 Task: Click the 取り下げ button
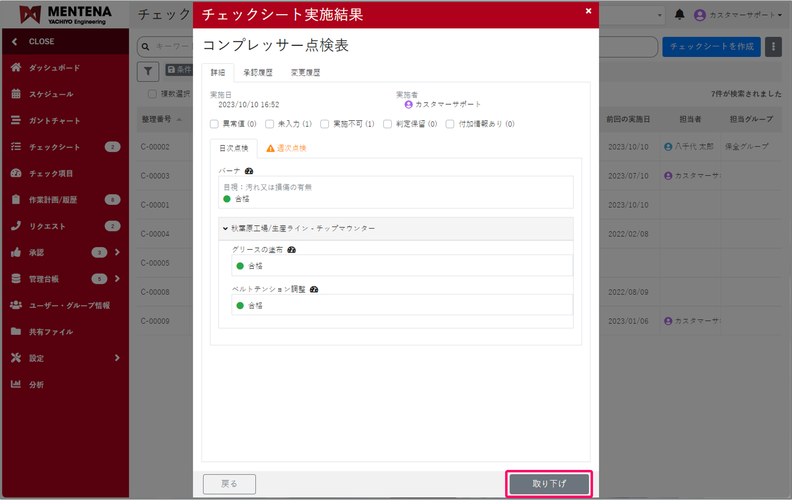click(x=549, y=484)
